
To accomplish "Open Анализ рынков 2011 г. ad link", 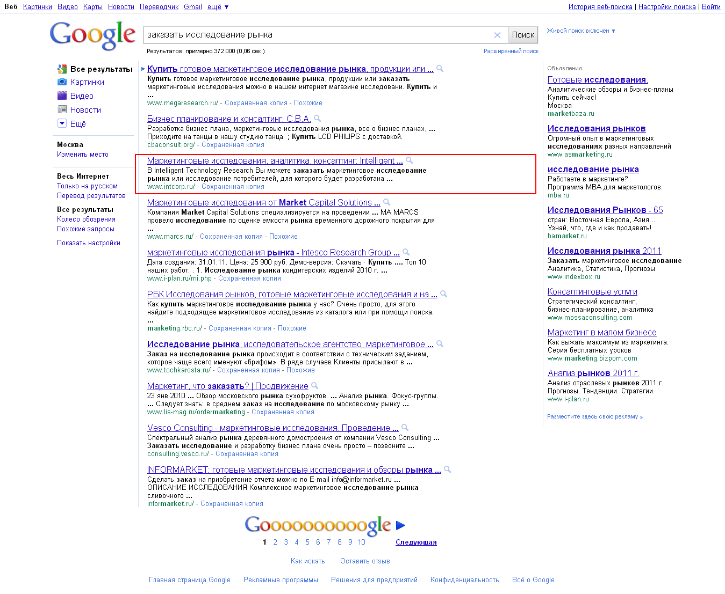I will 593,373.
